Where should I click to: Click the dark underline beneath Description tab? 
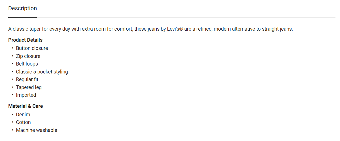(x=22, y=17)
